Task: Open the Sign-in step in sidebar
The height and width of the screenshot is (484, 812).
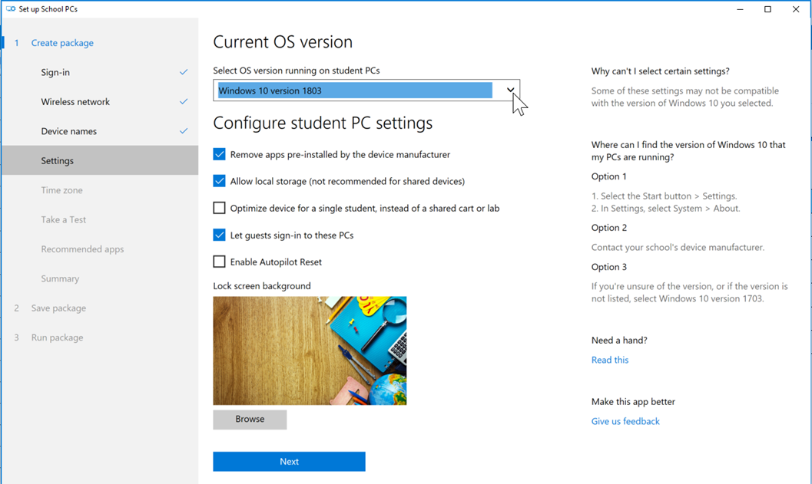Action: pyautogui.click(x=55, y=72)
